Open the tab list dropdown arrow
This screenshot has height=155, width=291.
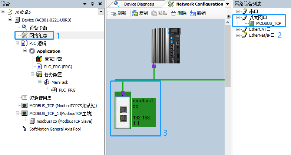227,4
